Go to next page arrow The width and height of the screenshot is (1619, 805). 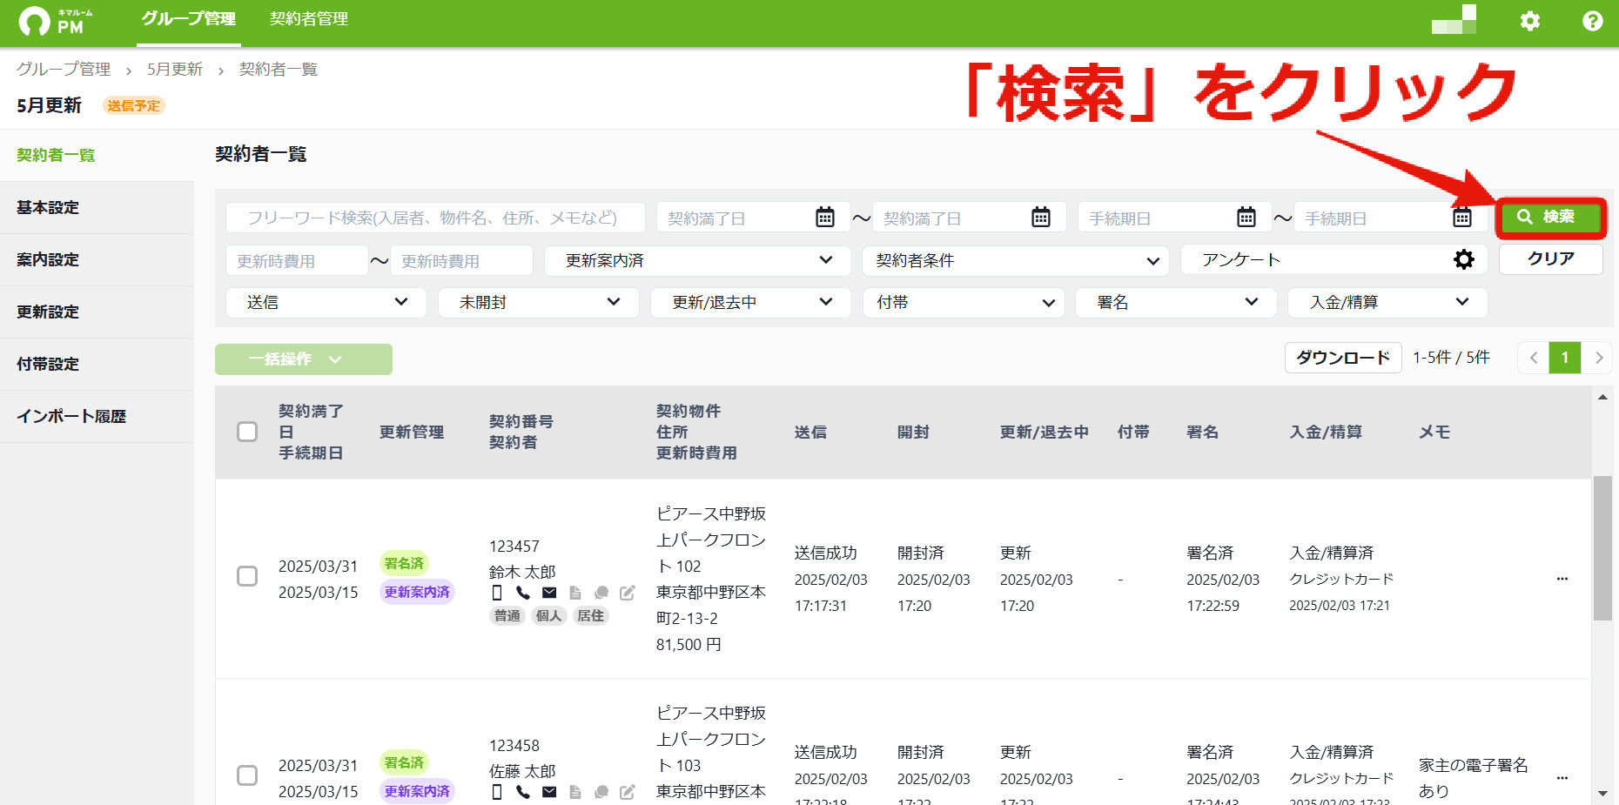(1598, 358)
